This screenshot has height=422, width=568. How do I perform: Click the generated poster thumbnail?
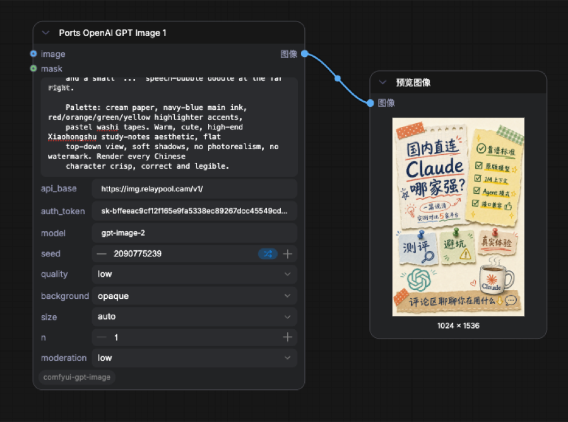(458, 217)
